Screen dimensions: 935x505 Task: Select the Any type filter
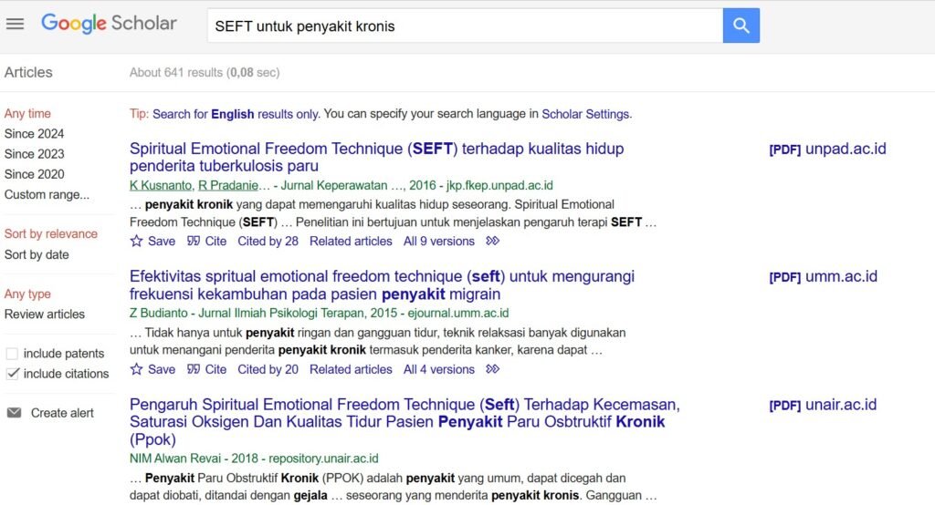tap(27, 294)
